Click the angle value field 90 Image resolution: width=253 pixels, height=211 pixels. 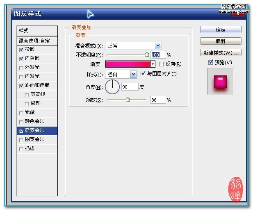130,87
